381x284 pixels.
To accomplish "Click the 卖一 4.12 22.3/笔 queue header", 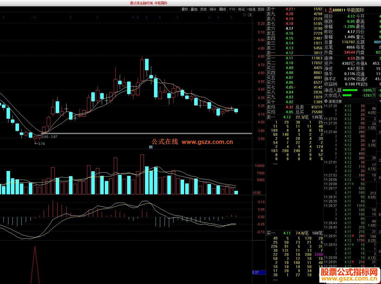I will pyautogui.click(x=294, y=117).
